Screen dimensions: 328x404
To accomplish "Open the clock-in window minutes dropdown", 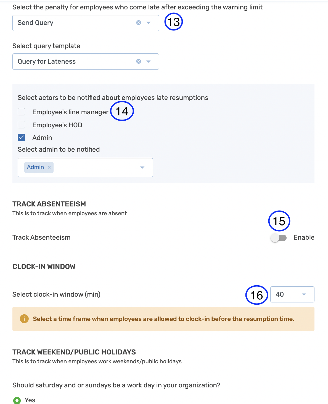I will coord(304,294).
